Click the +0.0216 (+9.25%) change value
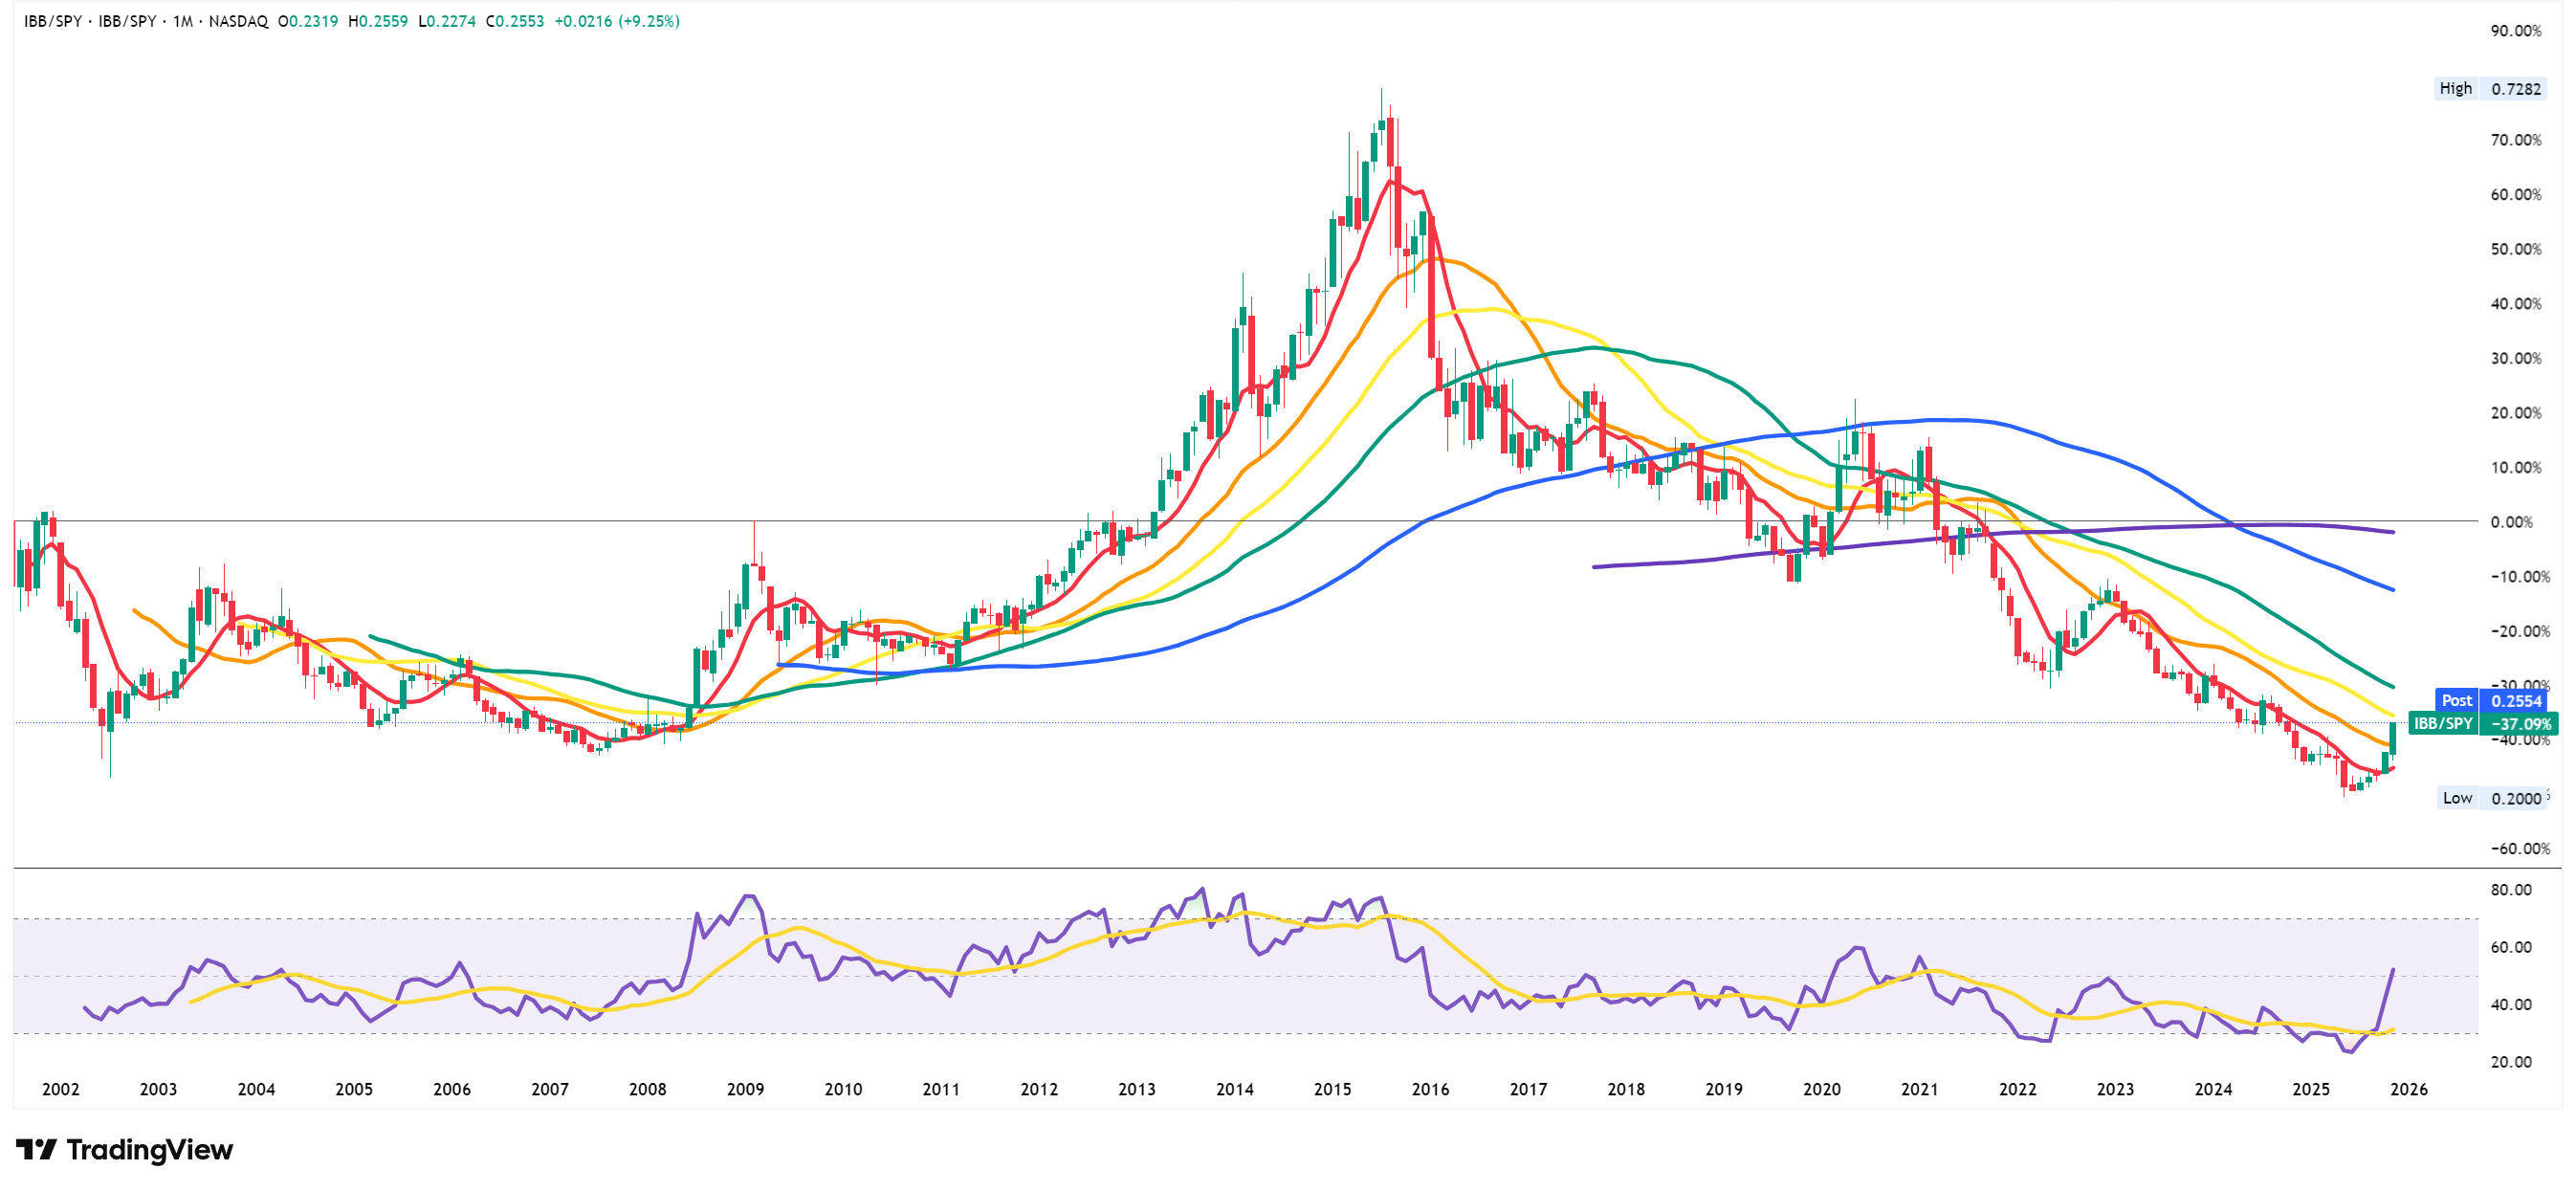 [617, 21]
